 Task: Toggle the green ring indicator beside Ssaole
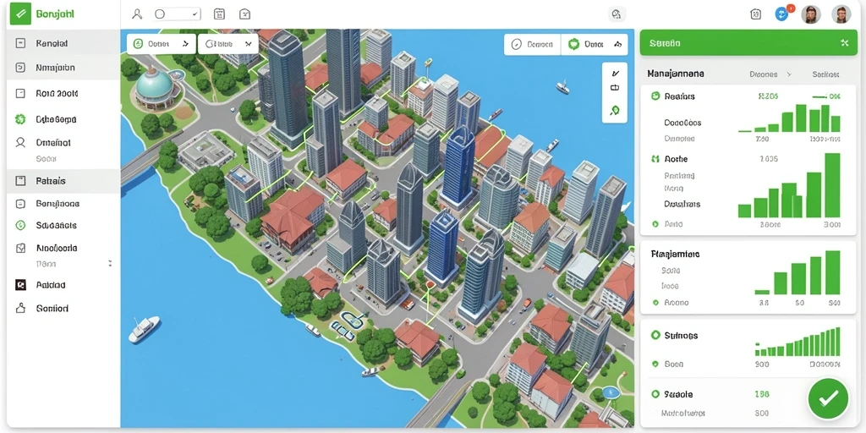click(x=655, y=394)
